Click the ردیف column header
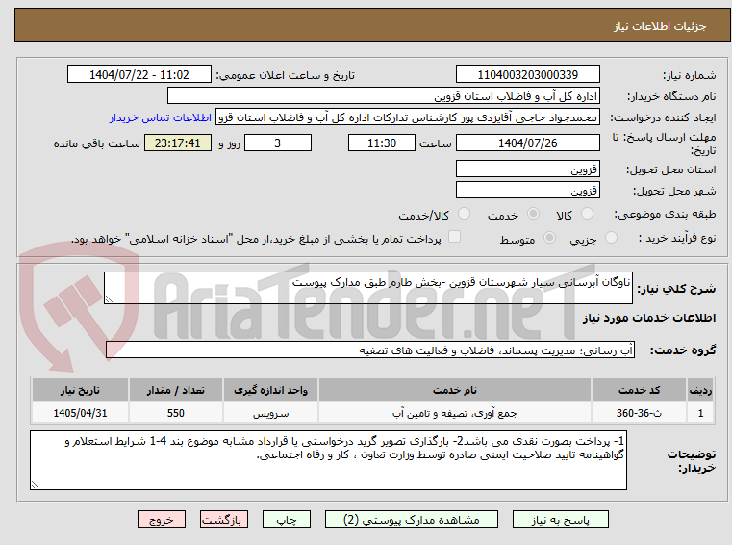 (x=700, y=390)
